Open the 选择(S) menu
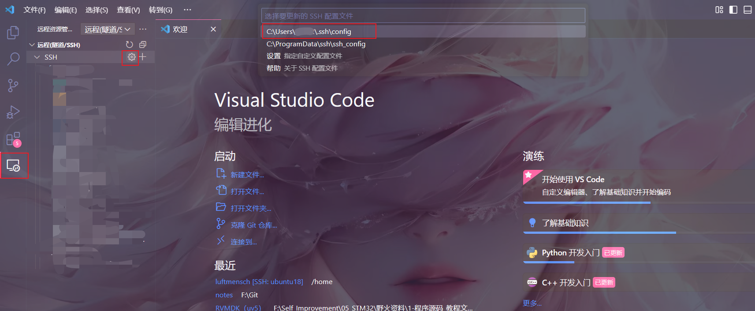The height and width of the screenshot is (311, 755). tap(97, 10)
